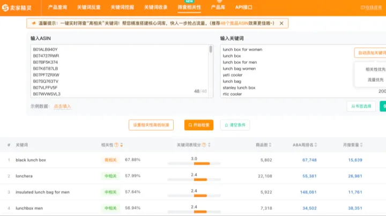Viewport: 386px width, 216px height.
Task: Click the keyword black lunch box
Action: (x=31, y=160)
